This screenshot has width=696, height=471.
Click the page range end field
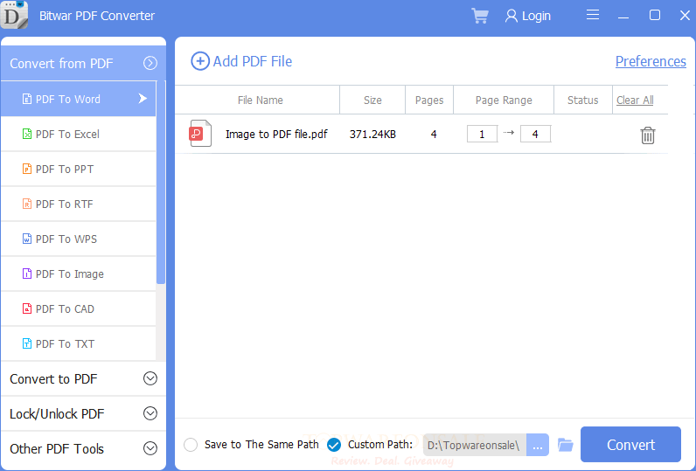pyautogui.click(x=535, y=134)
